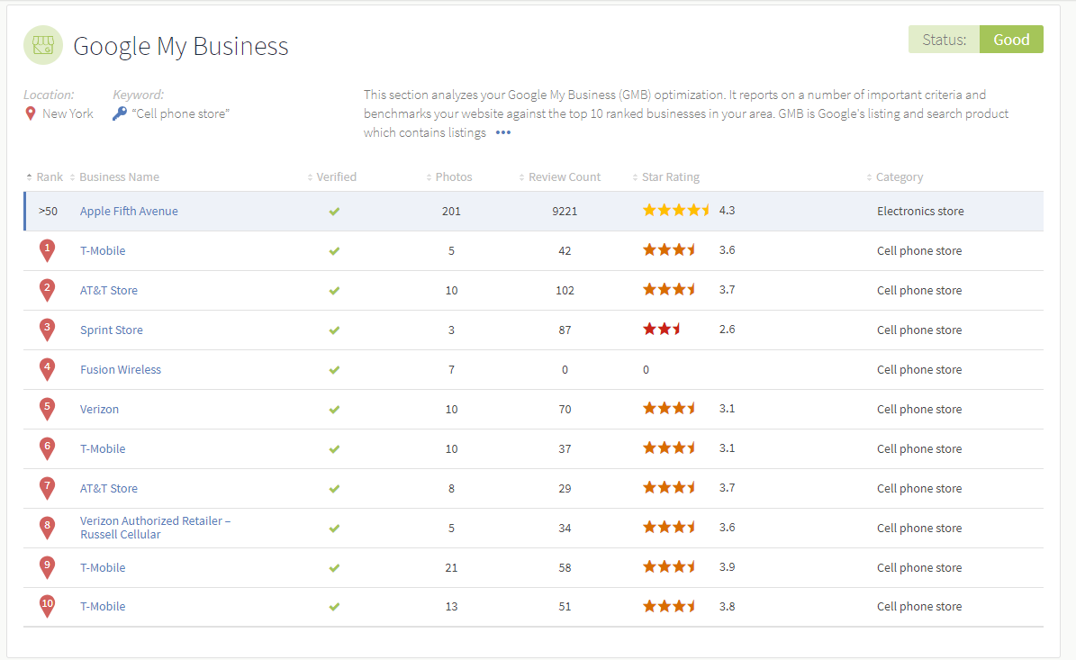The image size is (1076, 660).
Task: Sort the table by Star Rating column
Action: (666, 177)
